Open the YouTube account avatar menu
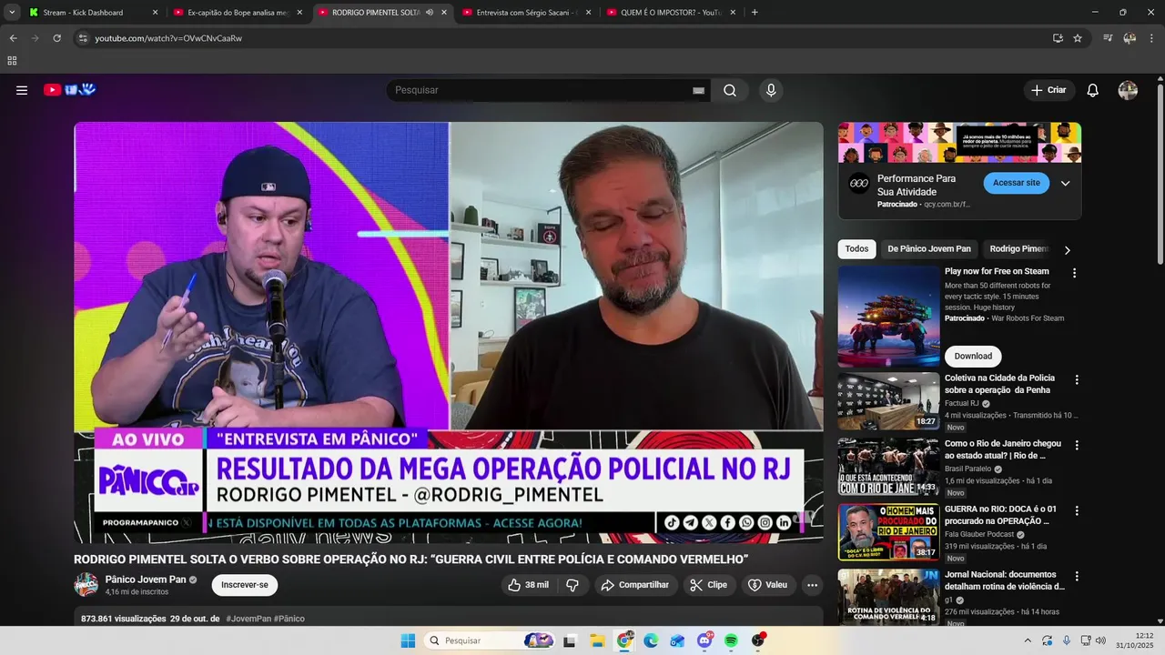This screenshot has height=655, width=1165. coord(1128,90)
